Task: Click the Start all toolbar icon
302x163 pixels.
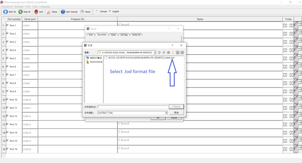Action: [6, 12]
